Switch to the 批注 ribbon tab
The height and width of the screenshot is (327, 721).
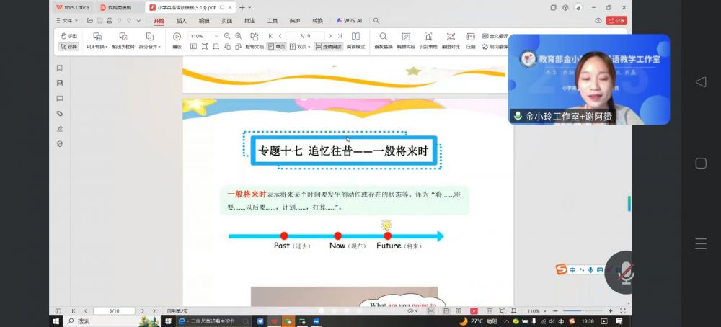click(249, 21)
